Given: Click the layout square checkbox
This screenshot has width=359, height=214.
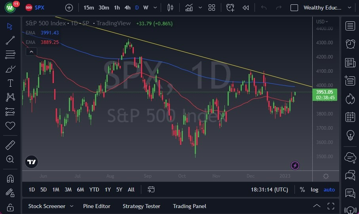Looking at the screenshot, I should (294, 8).
